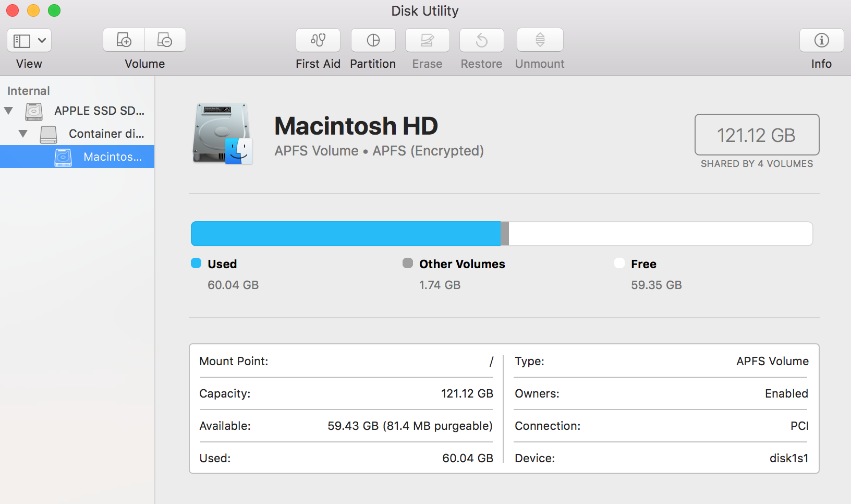The height and width of the screenshot is (504, 851).
Task: Select APPLE SSD drive icon in sidebar
Action: pos(34,111)
